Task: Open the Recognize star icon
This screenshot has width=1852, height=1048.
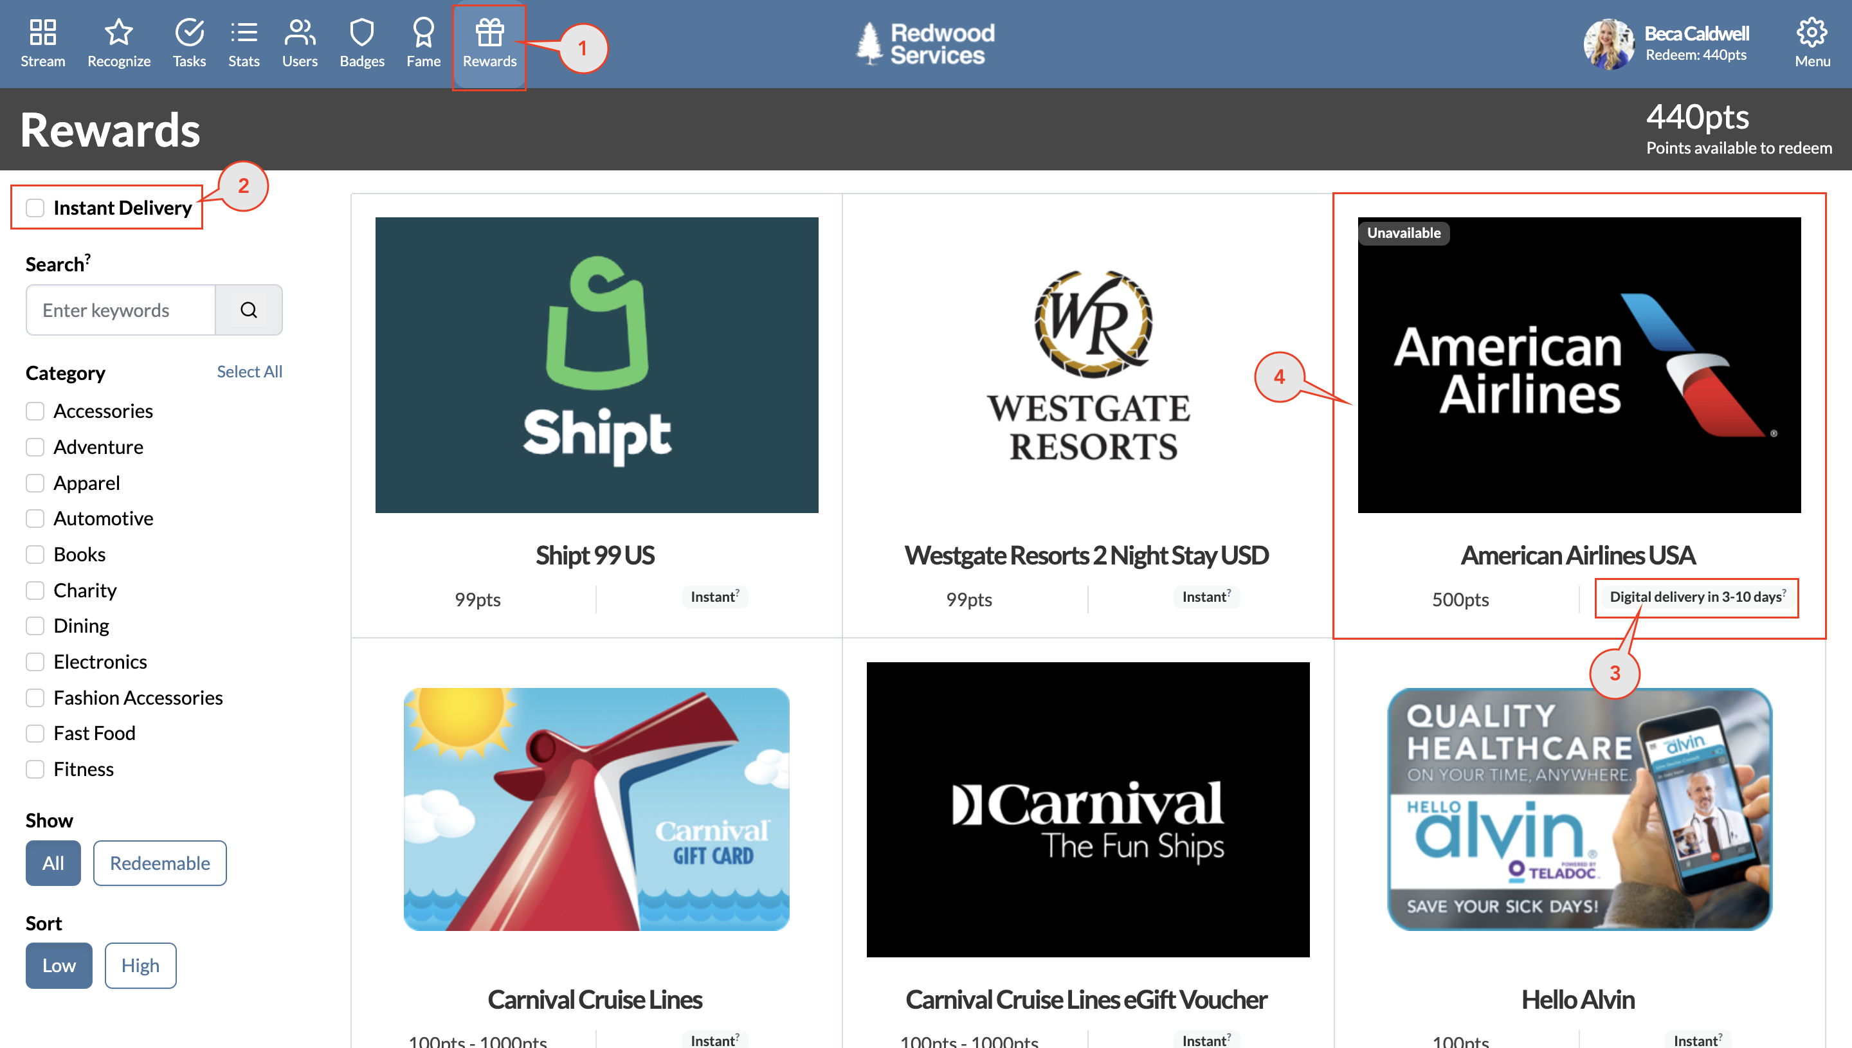Action: click(119, 32)
